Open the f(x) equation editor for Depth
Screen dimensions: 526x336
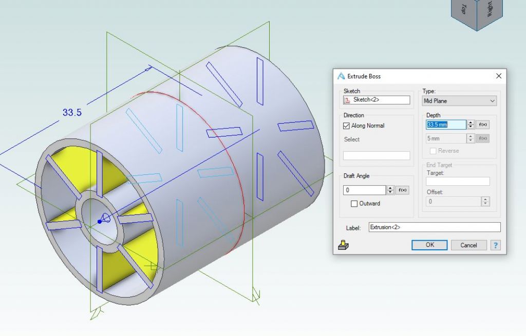pyautogui.click(x=483, y=125)
